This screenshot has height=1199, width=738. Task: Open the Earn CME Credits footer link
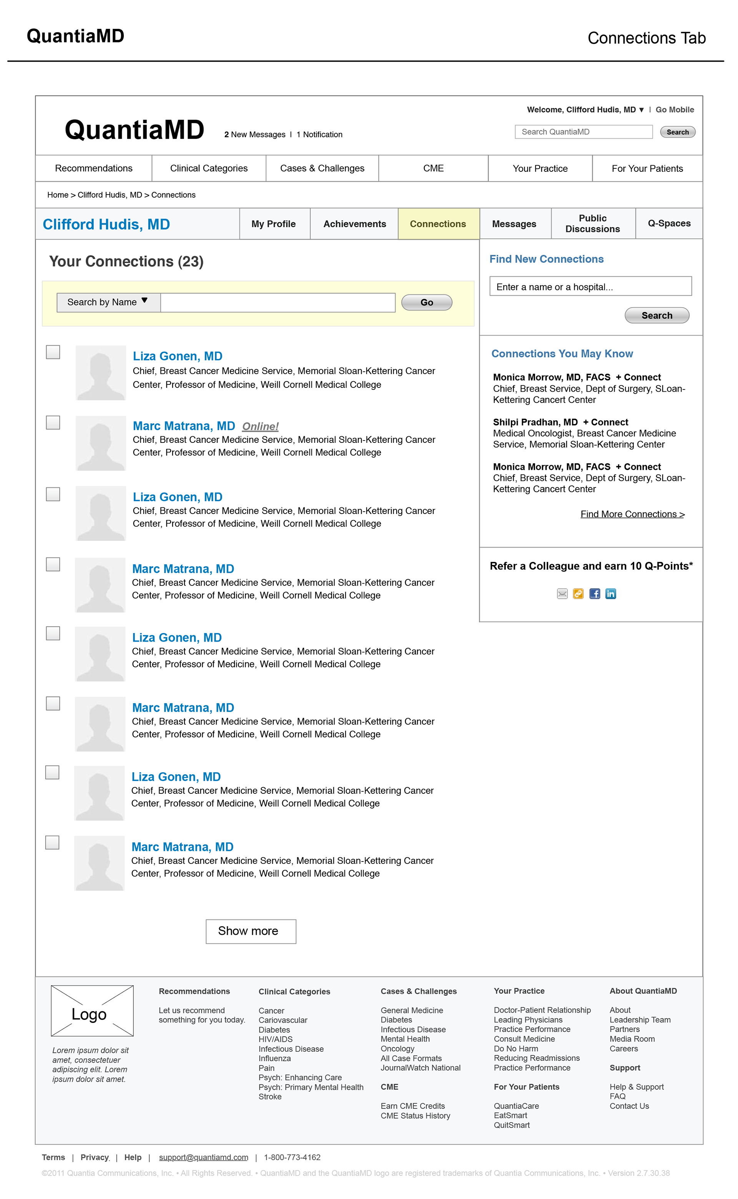click(x=413, y=1106)
